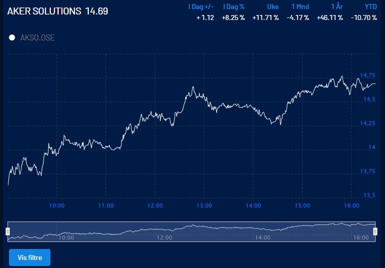Click the right handle of range navigator

tap(375, 231)
